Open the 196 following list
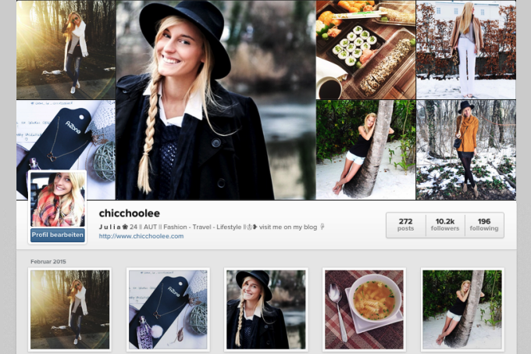Viewport: 531px width, 354px height. [484, 225]
